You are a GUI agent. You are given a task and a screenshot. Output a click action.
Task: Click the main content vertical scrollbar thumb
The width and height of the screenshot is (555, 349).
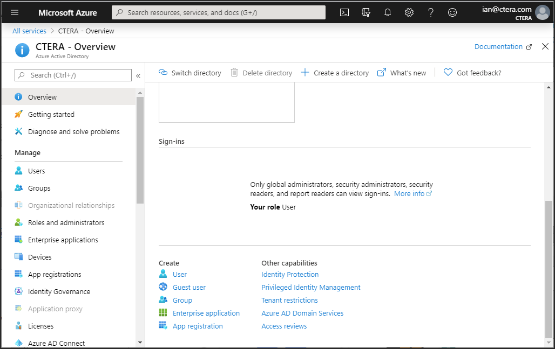pyautogui.click(x=549, y=269)
